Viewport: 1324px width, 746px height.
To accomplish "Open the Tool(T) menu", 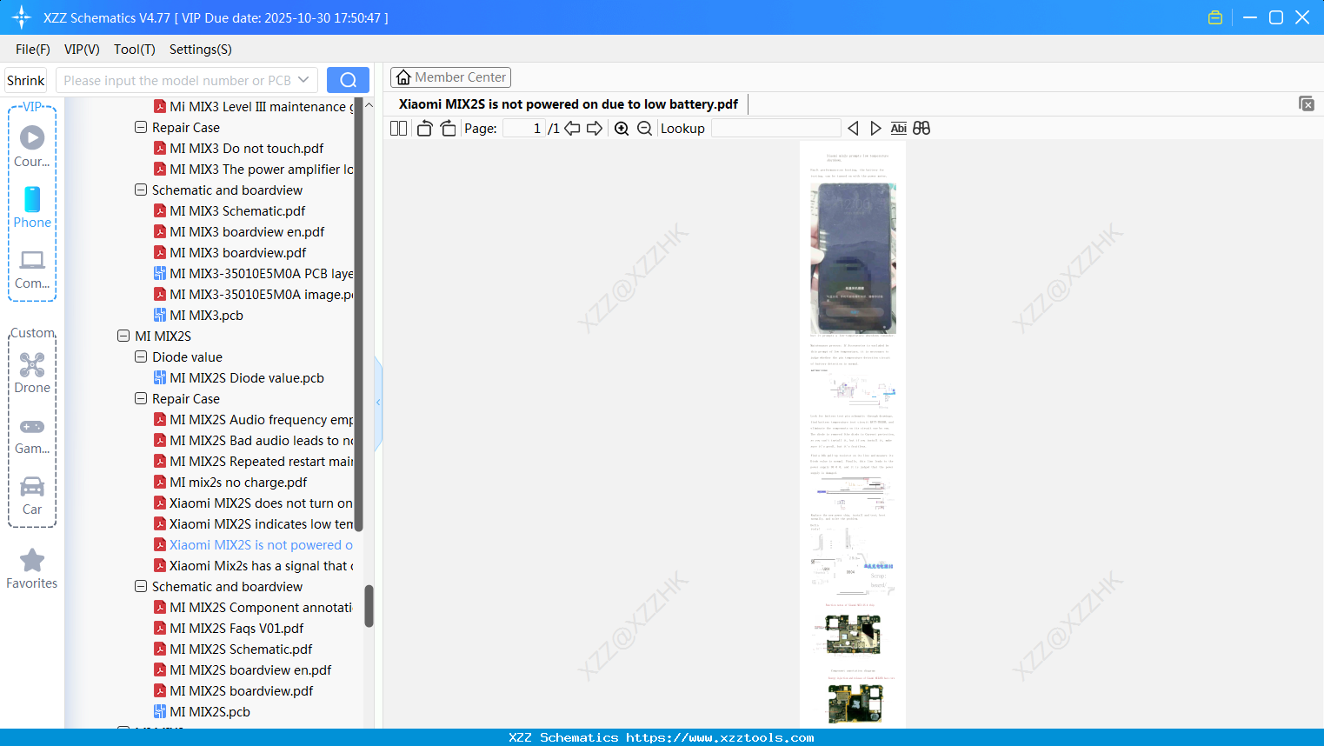I will coord(135,50).
